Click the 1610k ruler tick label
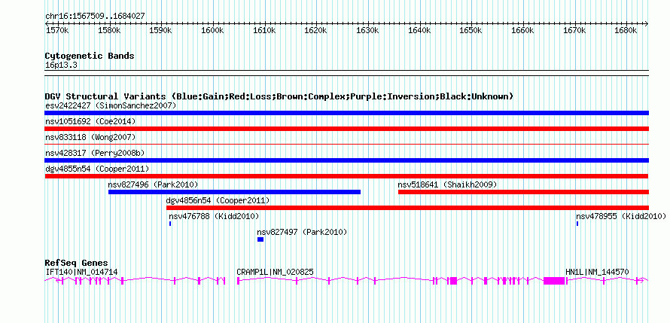This screenshot has height=323, width=670. [x=264, y=31]
